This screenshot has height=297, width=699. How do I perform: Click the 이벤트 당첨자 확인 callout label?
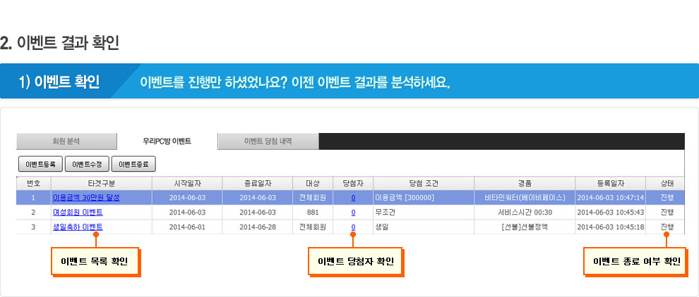tap(356, 262)
